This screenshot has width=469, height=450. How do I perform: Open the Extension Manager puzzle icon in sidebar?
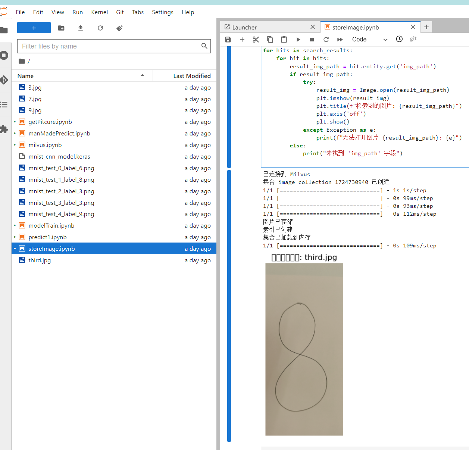pyautogui.click(x=4, y=129)
